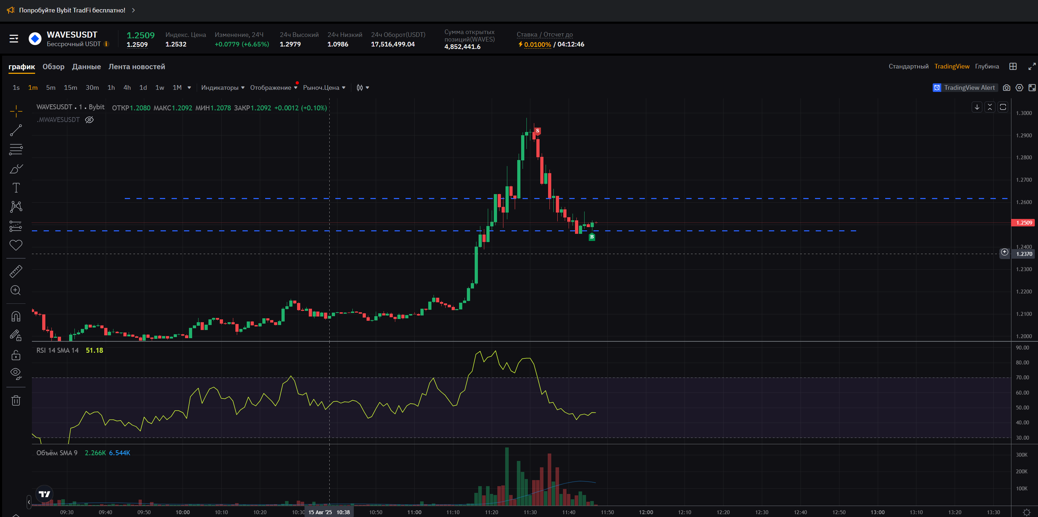Image resolution: width=1038 pixels, height=517 pixels.
Task: Toggle lock all drawings icon
Action: [16, 355]
